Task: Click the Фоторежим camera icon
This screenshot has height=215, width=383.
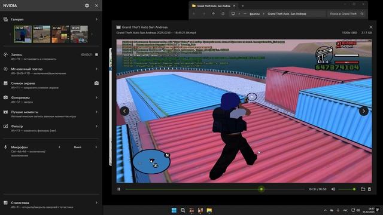Action: [x=5, y=97]
